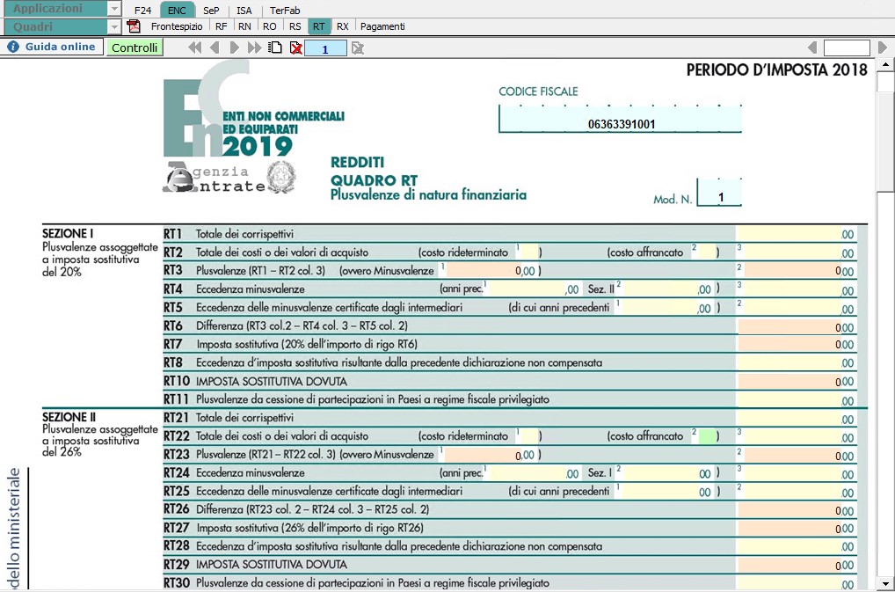Viewport: 895px width, 592px height.
Task: Click RT22 costo rideterminato box
Action: pos(529,436)
